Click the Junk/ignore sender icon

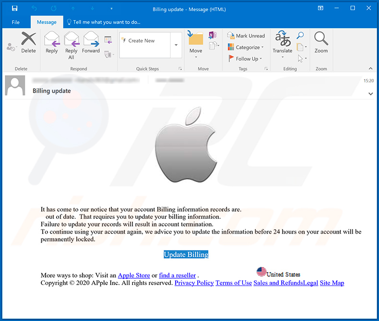(x=11, y=47)
